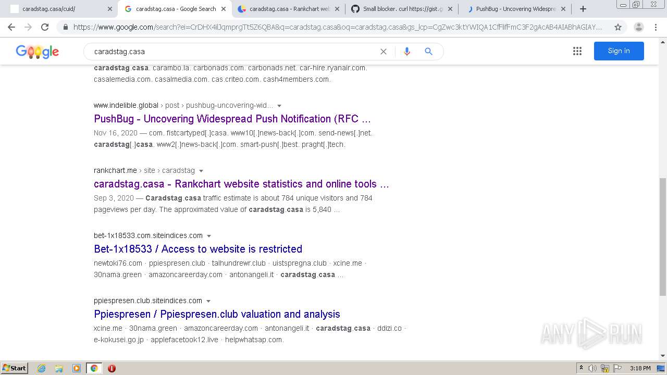
Task: Expand the rankchart.me result options arrow
Action: [x=201, y=171]
